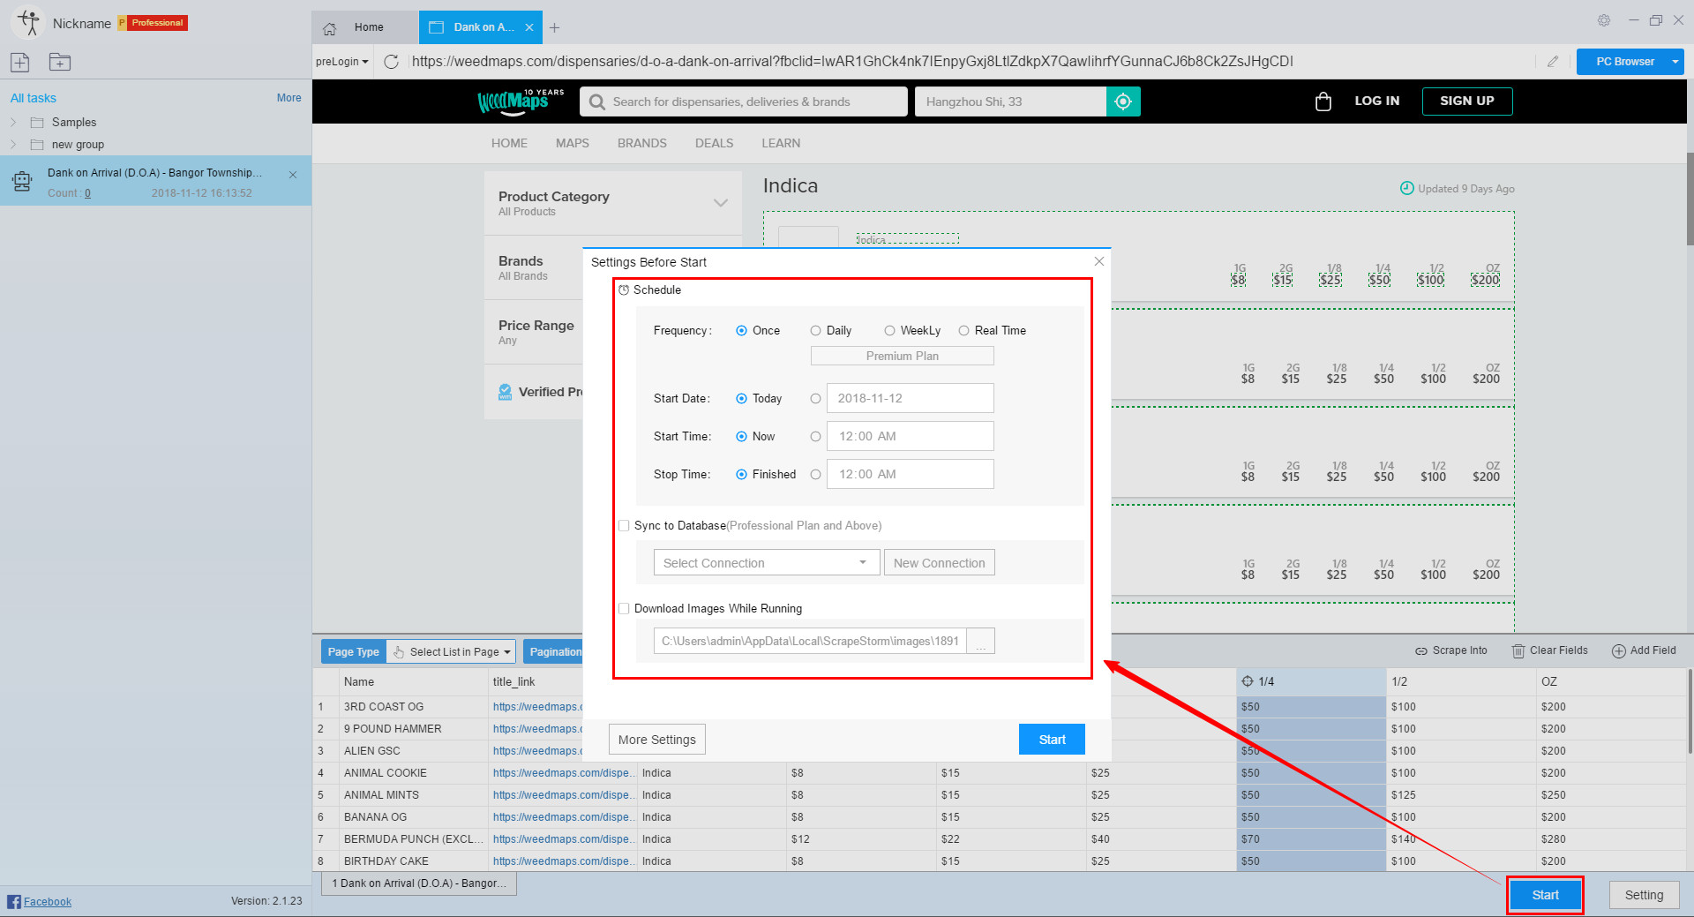Image resolution: width=1694 pixels, height=917 pixels.
Task: Open the LEARN menu item
Action: pyautogui.click(x=782, y=143)
